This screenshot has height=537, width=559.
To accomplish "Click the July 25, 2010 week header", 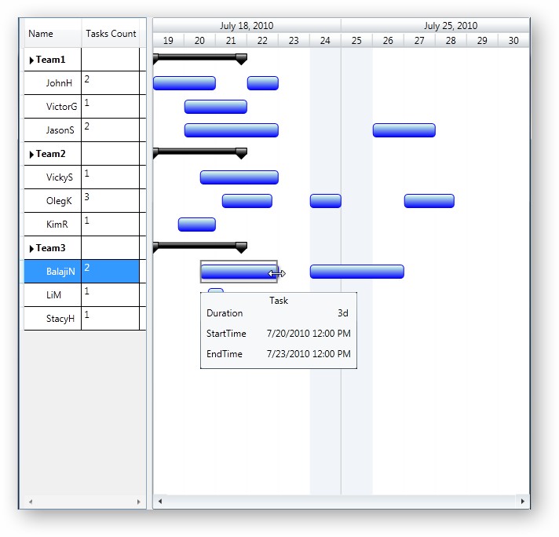I will [451, 26].
